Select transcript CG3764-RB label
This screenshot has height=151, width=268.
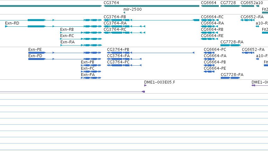click(115, 17)
